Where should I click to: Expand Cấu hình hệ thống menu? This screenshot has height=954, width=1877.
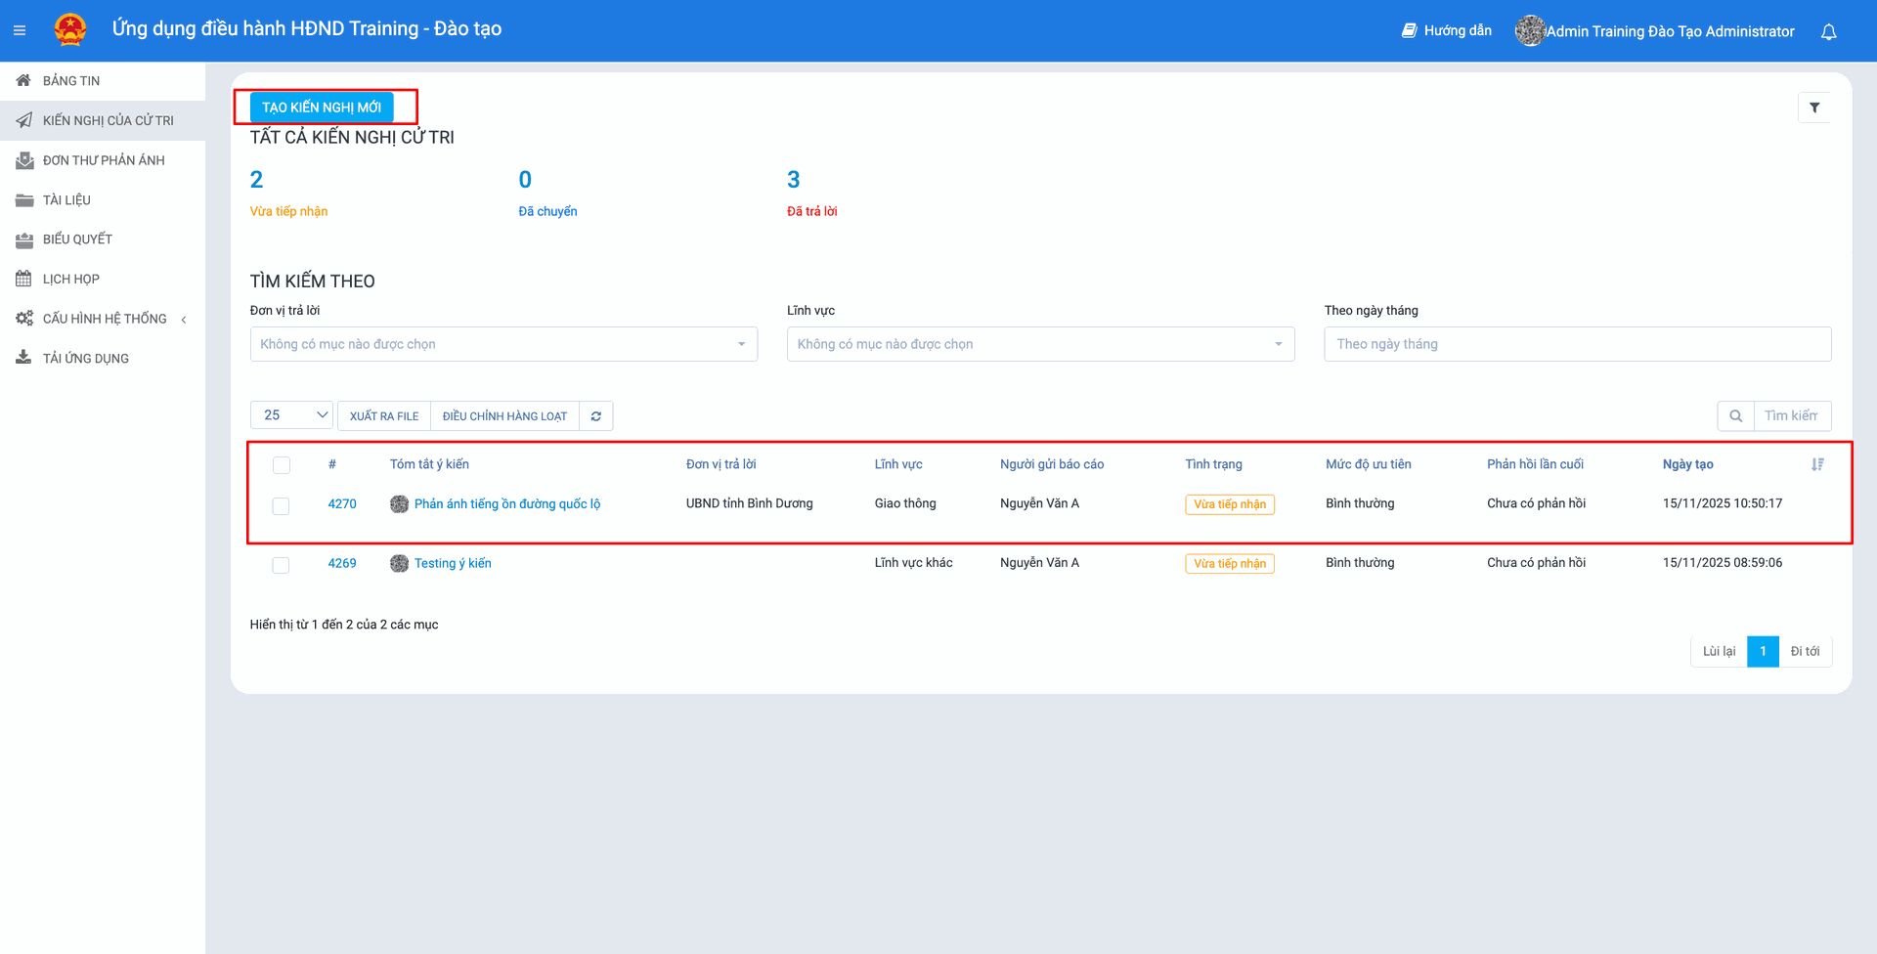pyautogui.click(x=104, y=319)
